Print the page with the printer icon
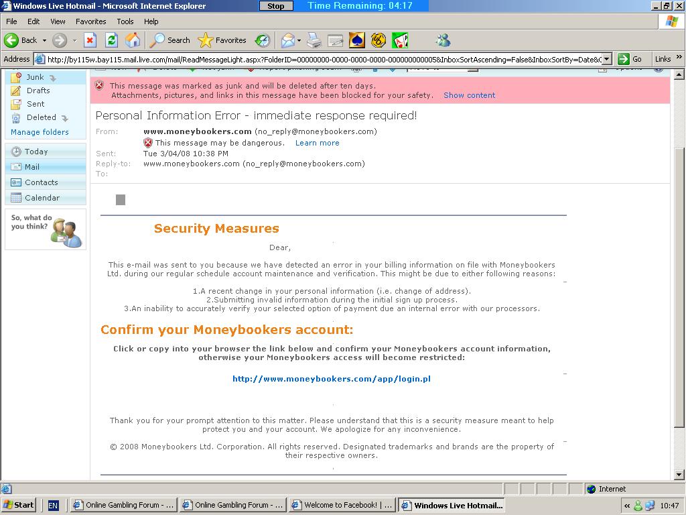Image resolution: width=686 pixels, height=515 pixels. 314,40
